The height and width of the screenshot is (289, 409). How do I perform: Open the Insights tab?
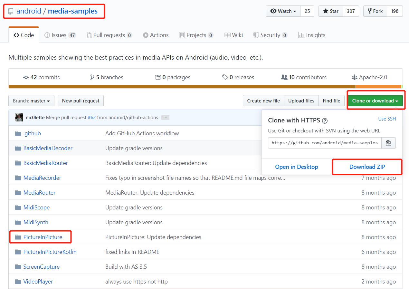tap(312, 35)
